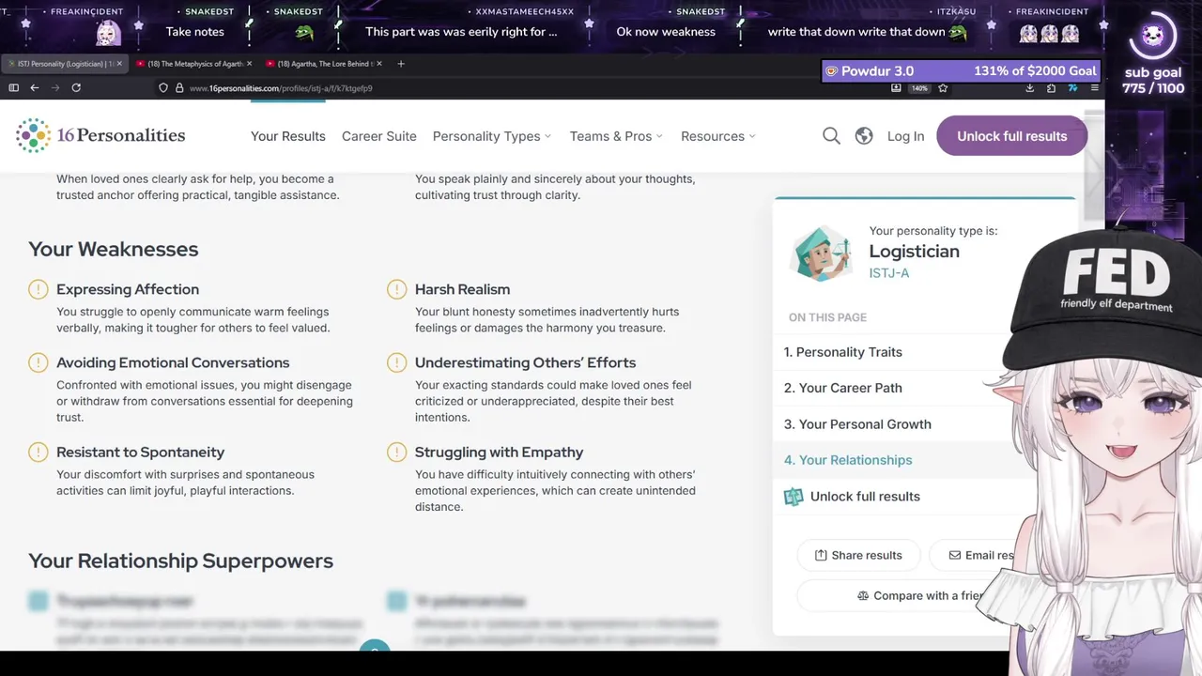Screen dimensions: 1202x676
Task: Click the Share results button
Action: tap(858, 555)
